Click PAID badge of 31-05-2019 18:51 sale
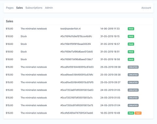This screenshot has height=124, width=157. pyautogui.click(x=131, y=52)
